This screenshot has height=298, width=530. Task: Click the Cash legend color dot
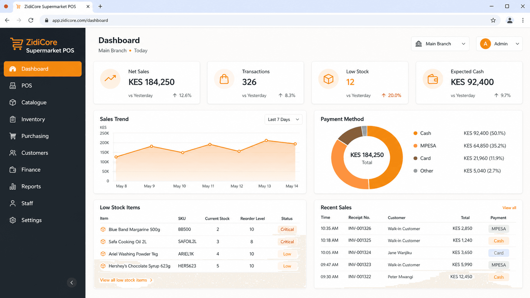pos(415,133)
